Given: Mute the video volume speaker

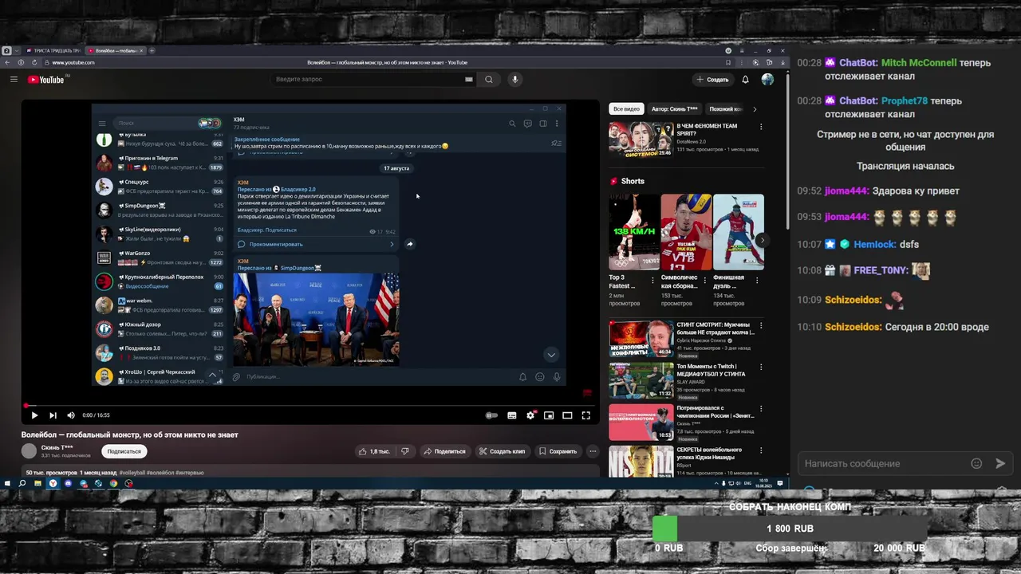Looking at the screenshot, I should click(x=71, y=415).
